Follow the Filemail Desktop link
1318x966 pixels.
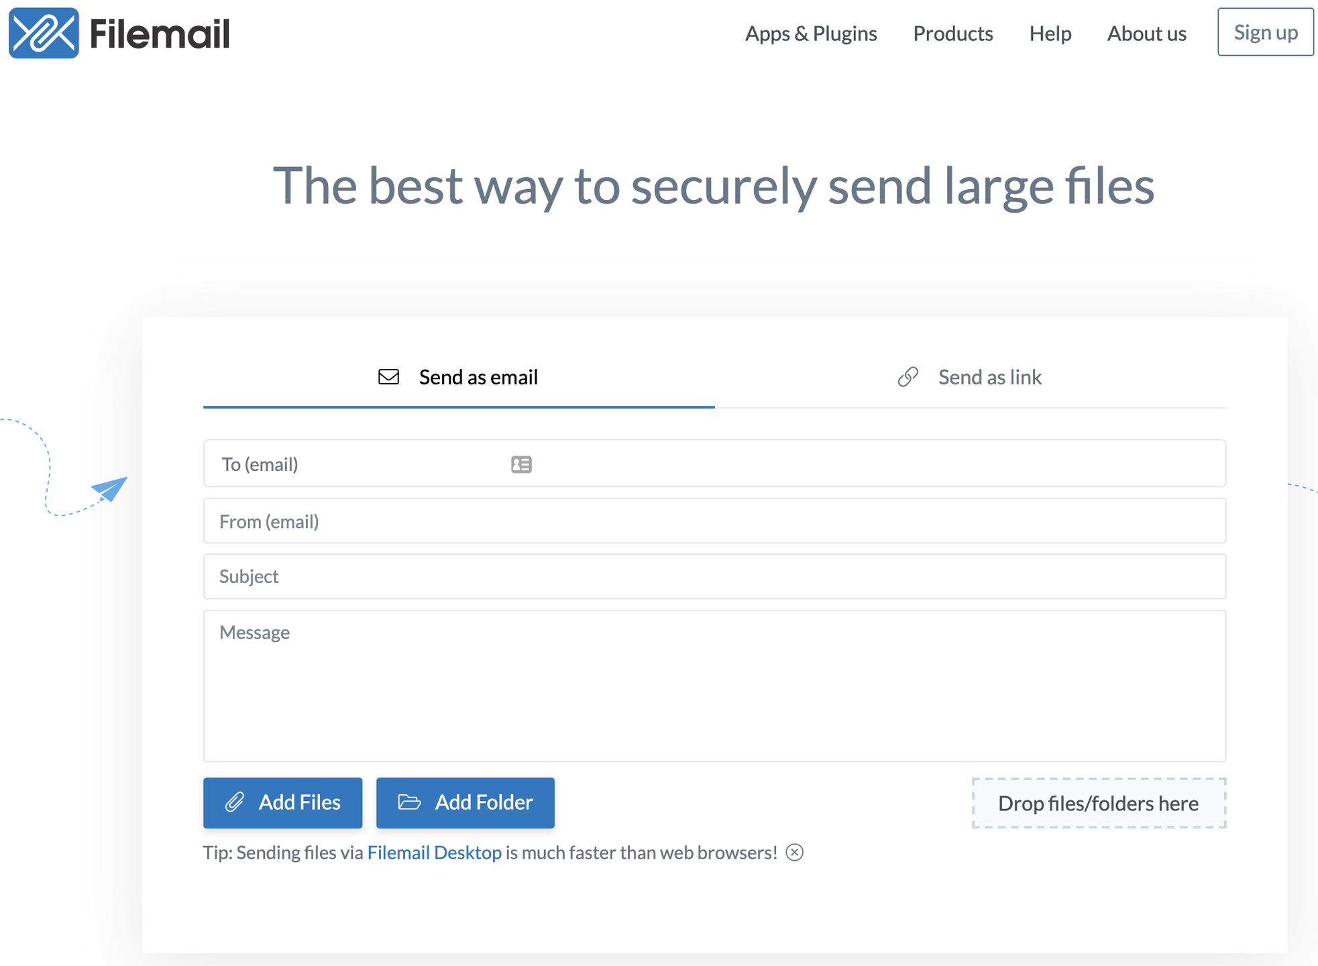click(434, 853)
